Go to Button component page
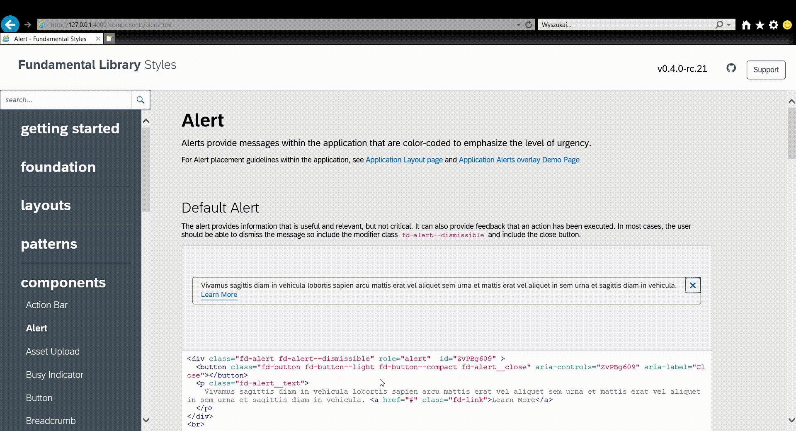This screenshot has width=796, height=431. (x=39, y=398)
